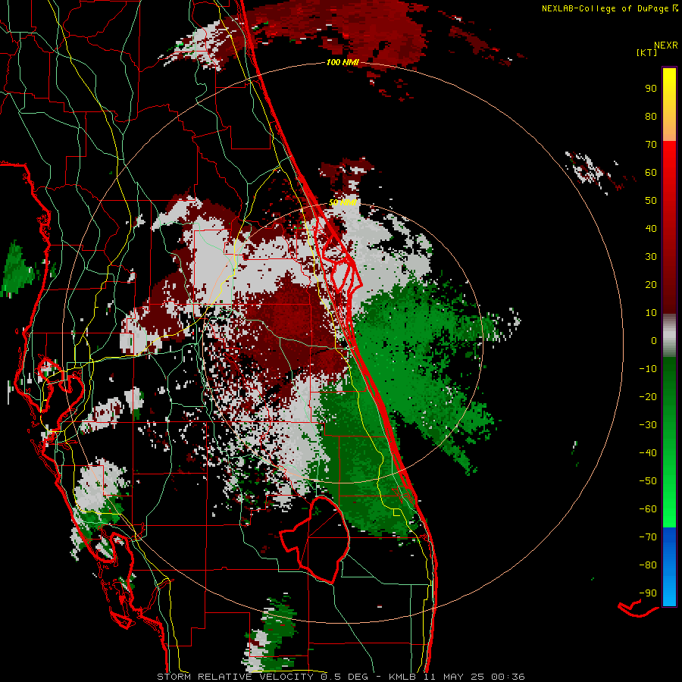Click the 90 value on velocity scale
Viewport: 682px width, 682px height.
651,89
